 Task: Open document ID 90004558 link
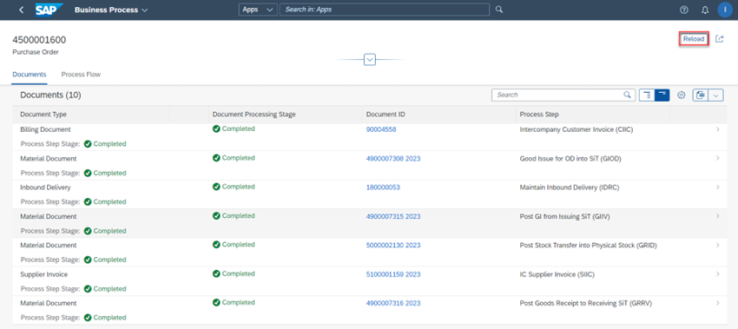click(x=381, y=129)
